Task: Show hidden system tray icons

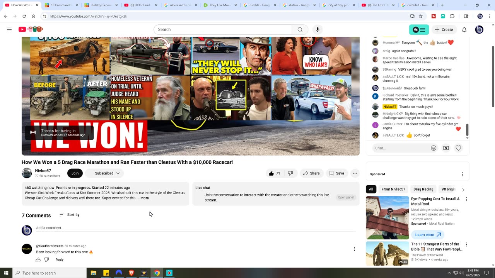Action: click(449, 273)
